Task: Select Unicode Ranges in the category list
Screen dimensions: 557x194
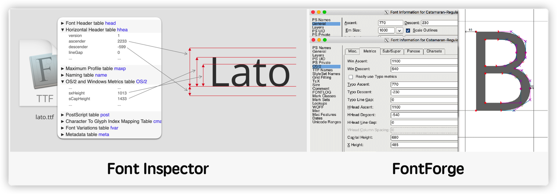Action: pyautogui.click(x=327, y=122)
